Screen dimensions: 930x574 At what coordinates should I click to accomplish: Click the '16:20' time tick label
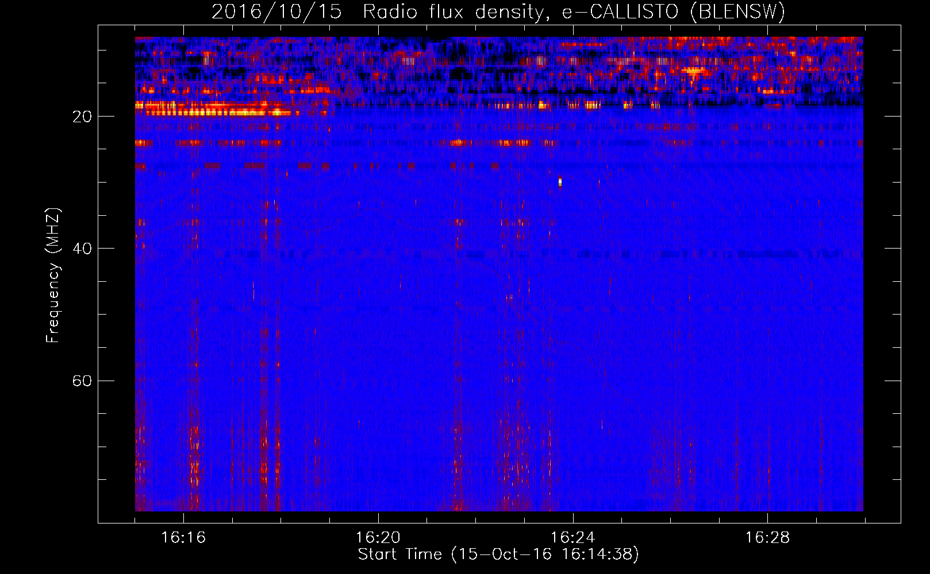378,538
